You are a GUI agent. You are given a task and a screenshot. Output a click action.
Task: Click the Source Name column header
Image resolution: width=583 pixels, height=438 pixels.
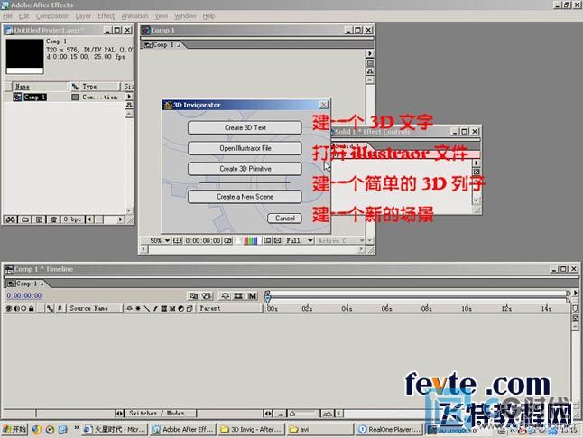point(95,308)
